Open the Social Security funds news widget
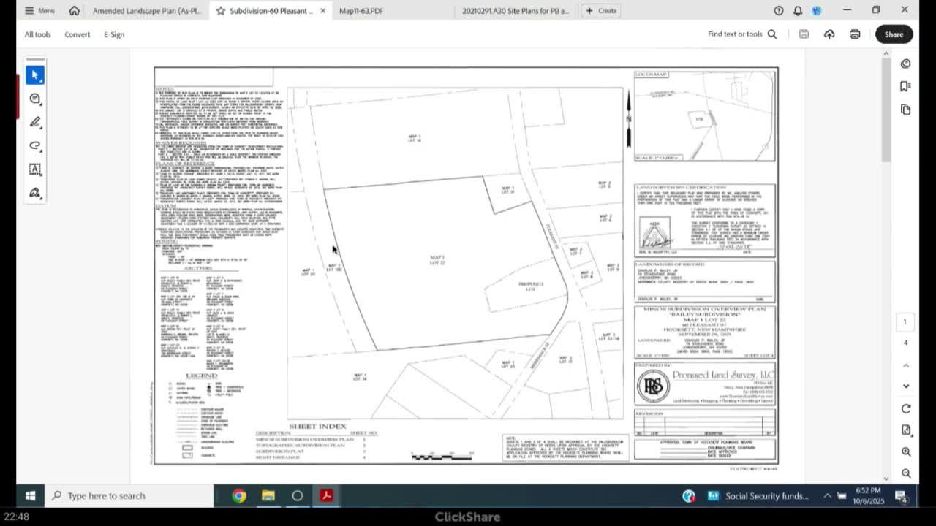Viewport: 936px width, 526px height. [758, 496]
